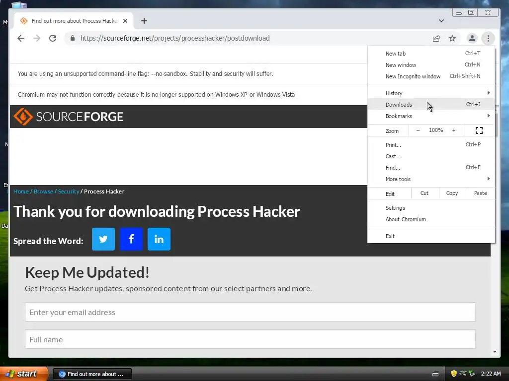Decrease zoom with the minus button
Viewport: 509px width, 381px height.
click(x=418, y=130)
